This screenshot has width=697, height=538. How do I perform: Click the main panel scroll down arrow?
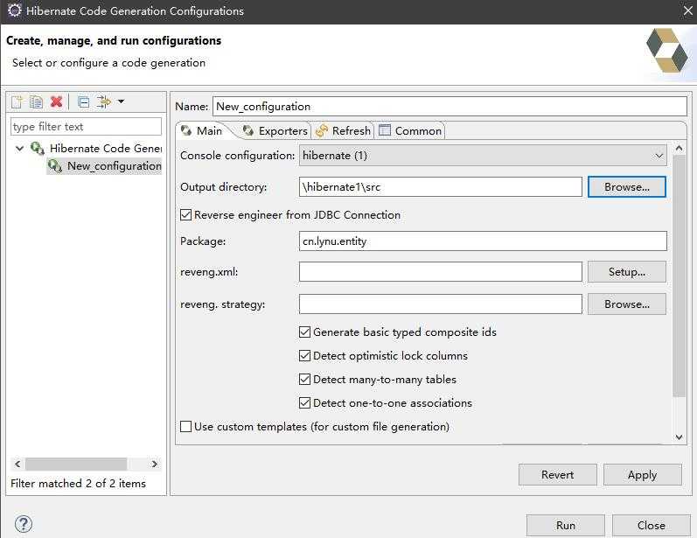click(679, 437)
